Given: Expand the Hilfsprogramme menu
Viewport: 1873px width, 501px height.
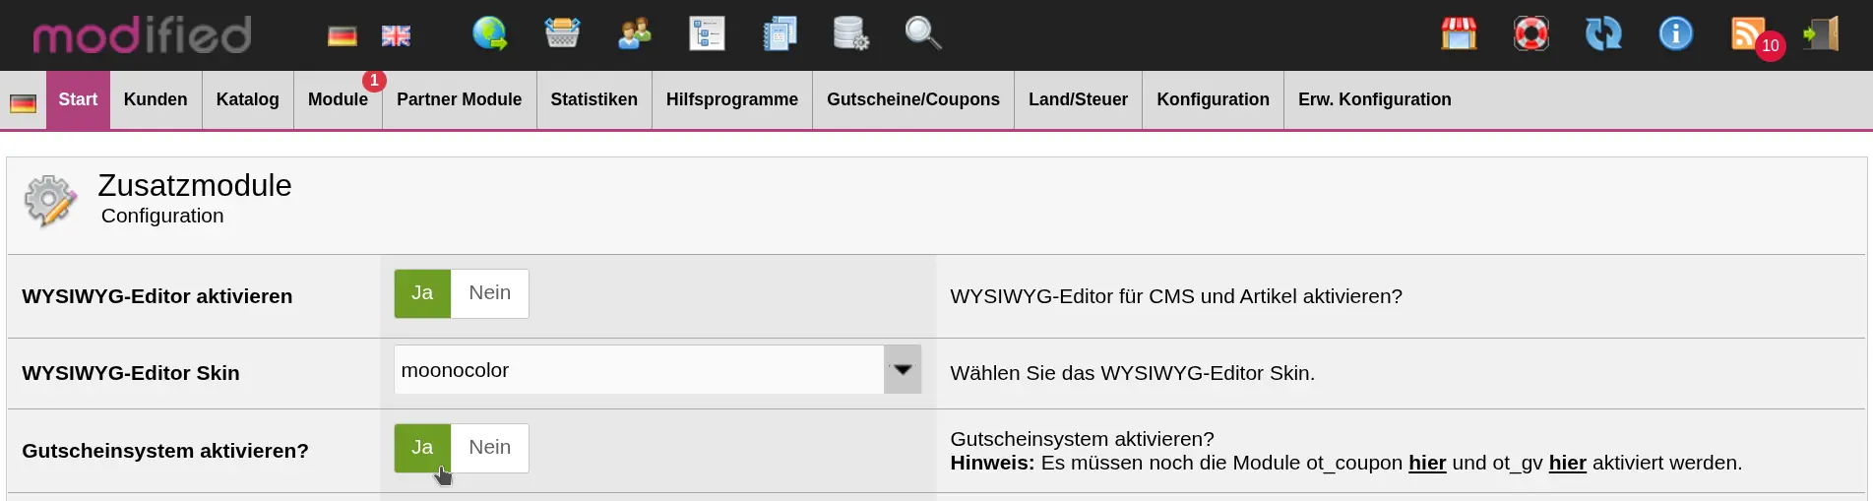Looking at the screenshot, I should click(x=731, y=99).
